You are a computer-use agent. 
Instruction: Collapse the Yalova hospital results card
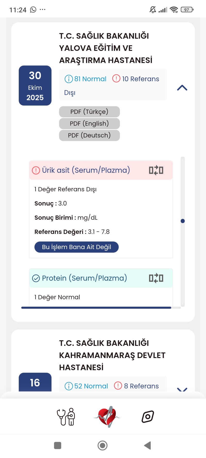point(182,88)
